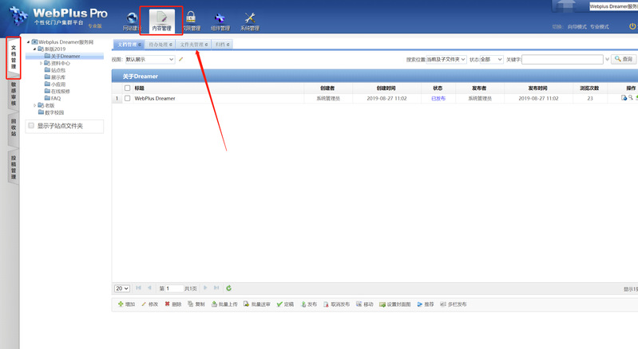The height and width of the screenshot is (349, 638).
Task: Open the 视图 默认展示 dropdown
Action: click(149, 59)
